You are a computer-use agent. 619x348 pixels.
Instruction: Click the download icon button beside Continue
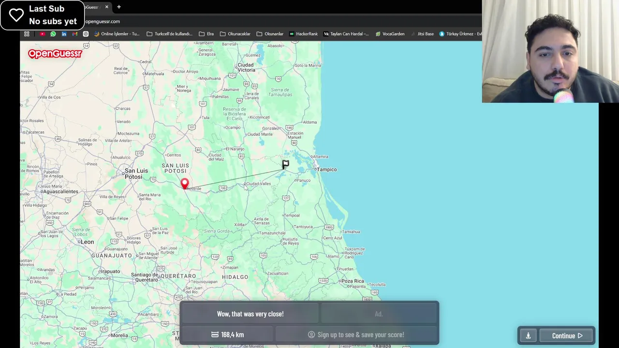[x=528, y=335]
